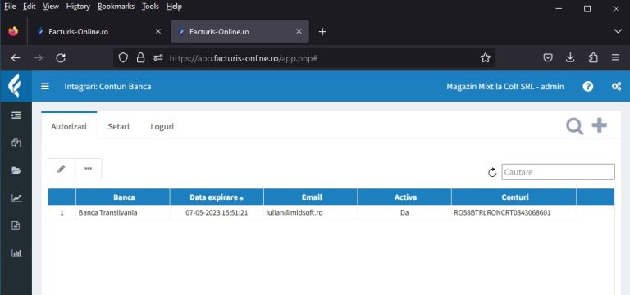This screenshot has width=630, height=295.
Task: Open browser downloads icon
Action: tap(570, 58)
